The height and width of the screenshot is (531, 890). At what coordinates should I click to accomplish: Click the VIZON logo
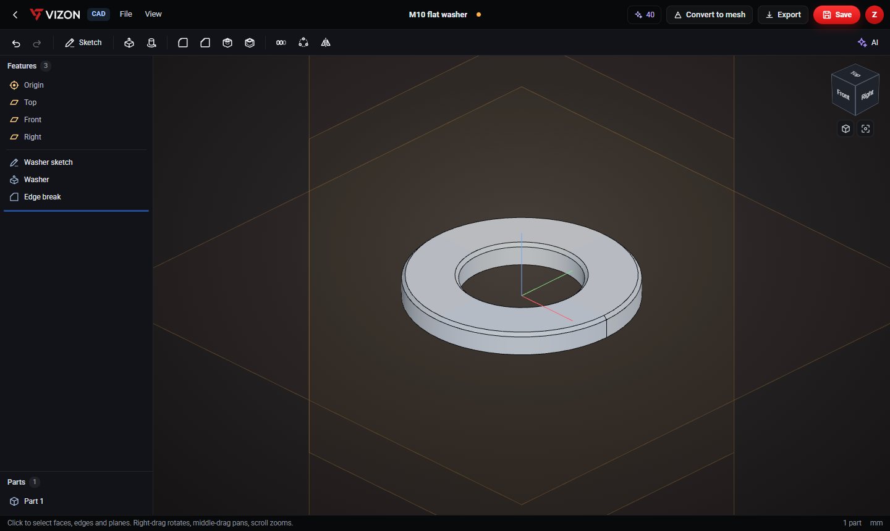tap(55, 14)
